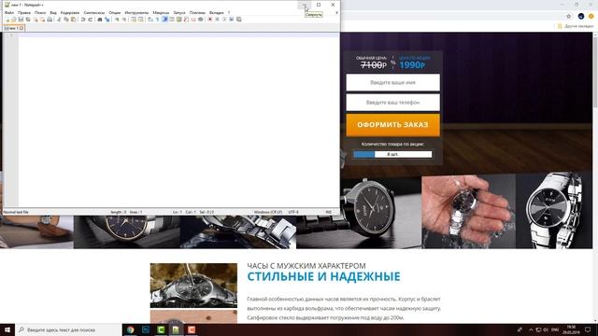Click the Zoom Out toolbar icon
The image size is (598, 336).
click(124, 20)
